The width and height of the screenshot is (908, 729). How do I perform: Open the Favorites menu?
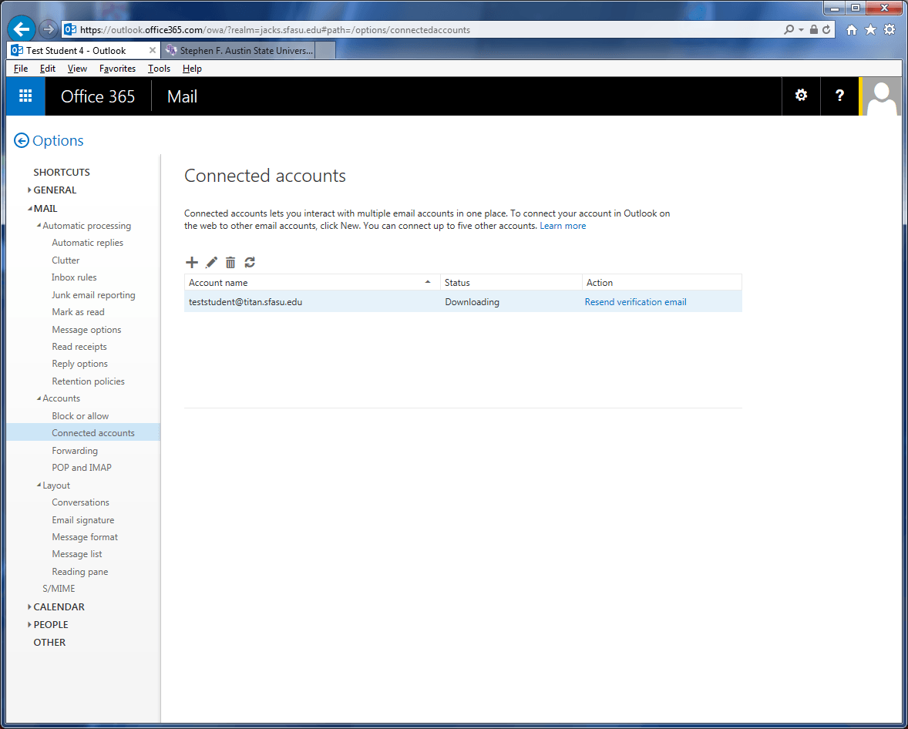pyautogui.click(x=117, y=69)
